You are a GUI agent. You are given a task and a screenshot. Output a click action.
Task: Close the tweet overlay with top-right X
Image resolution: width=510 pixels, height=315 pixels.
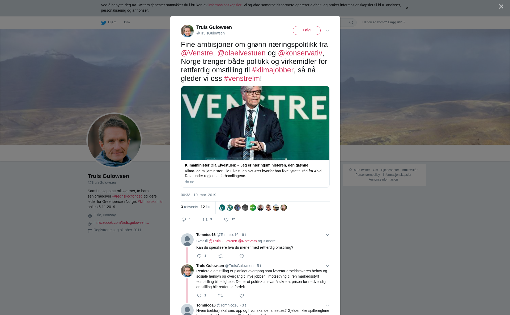tap(501, 7)
